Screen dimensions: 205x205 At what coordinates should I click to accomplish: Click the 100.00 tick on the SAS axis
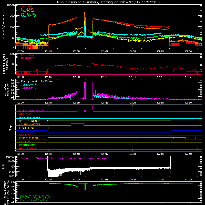coord(10,157)
